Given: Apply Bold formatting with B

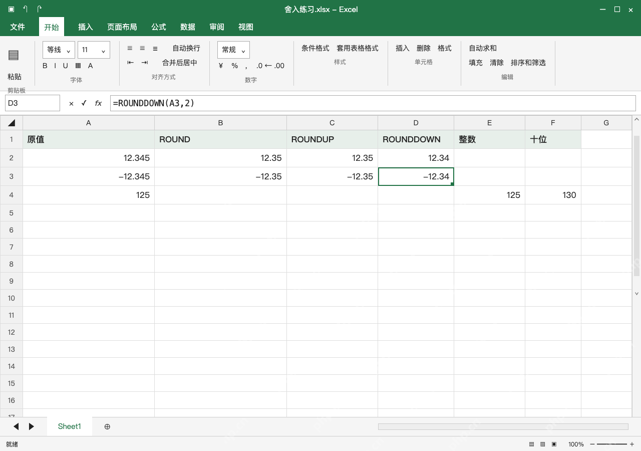Looking at the screenshot, I should pyautogui.click(x=45, y=66).
